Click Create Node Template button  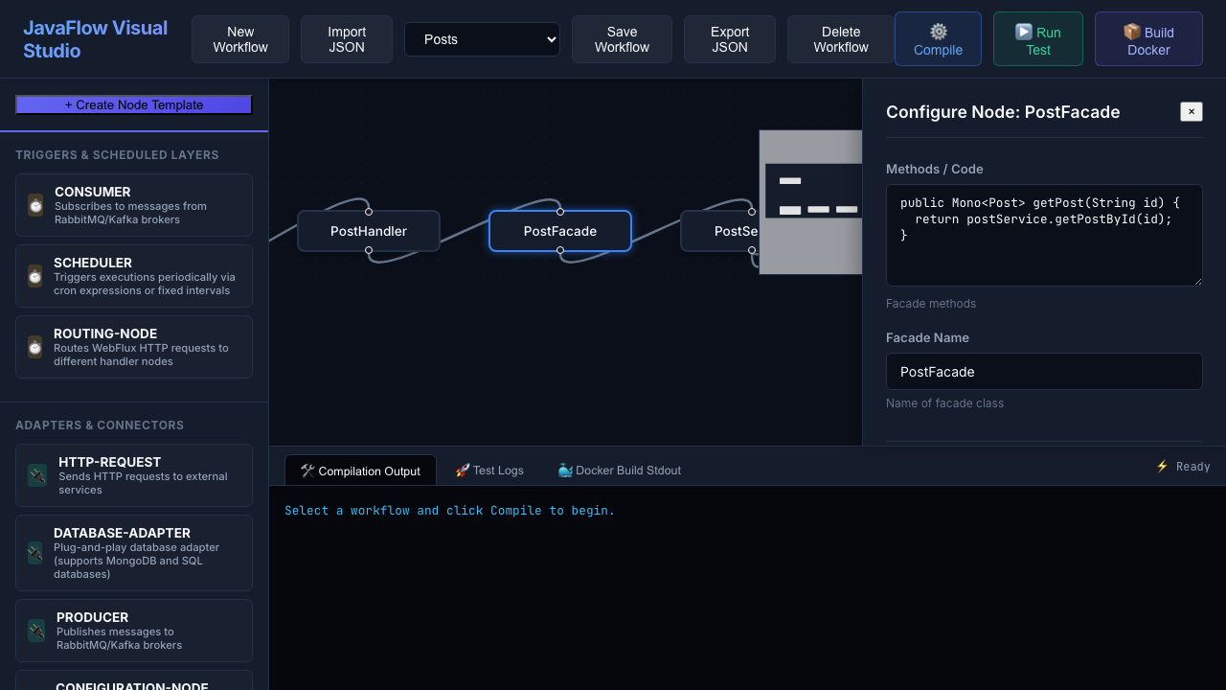click(134, 104)
